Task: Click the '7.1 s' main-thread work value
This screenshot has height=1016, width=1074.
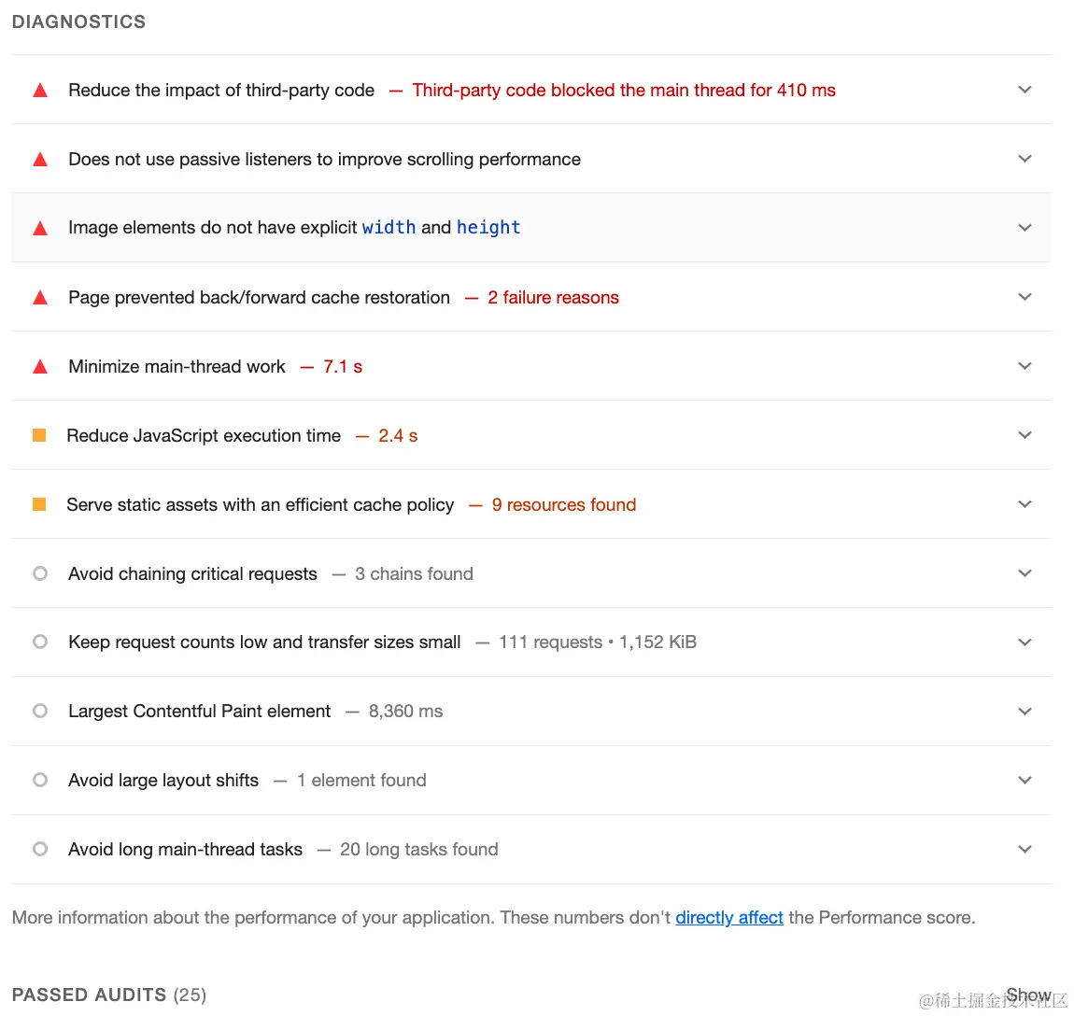Action: (343, 367)
